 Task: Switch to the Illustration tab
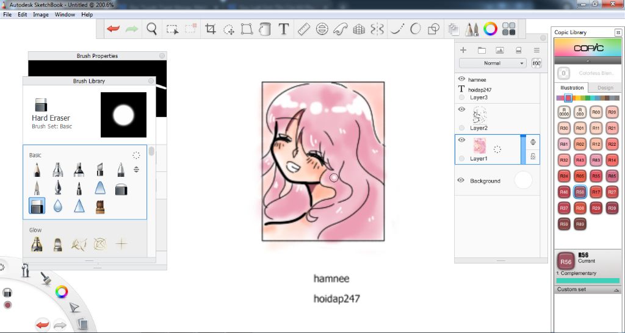(x=571, y=88)
